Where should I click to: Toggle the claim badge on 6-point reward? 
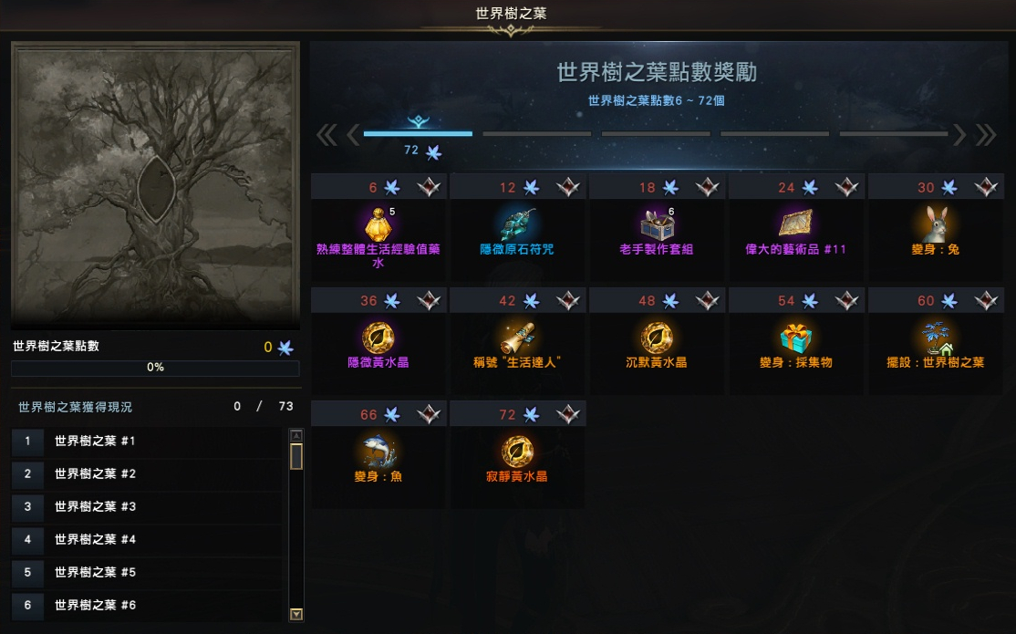pyautogui.click(x=429, y=187)
